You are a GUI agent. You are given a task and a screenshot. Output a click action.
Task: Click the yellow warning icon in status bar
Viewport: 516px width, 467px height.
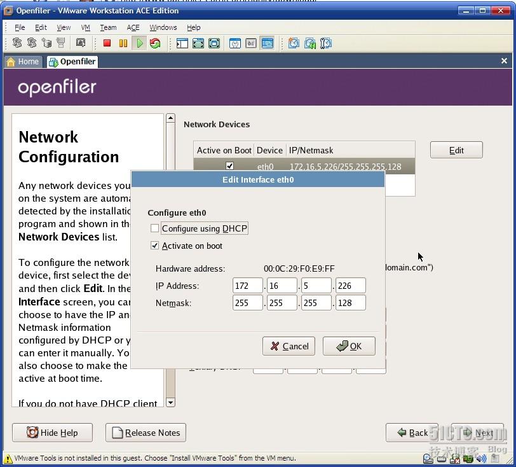[8, 459]
